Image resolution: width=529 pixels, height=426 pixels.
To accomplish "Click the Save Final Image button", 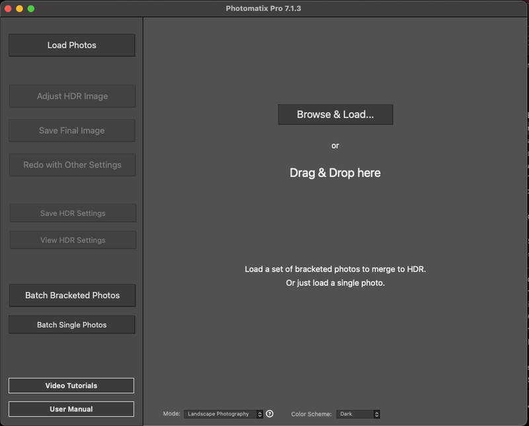I will pos(72,131).
